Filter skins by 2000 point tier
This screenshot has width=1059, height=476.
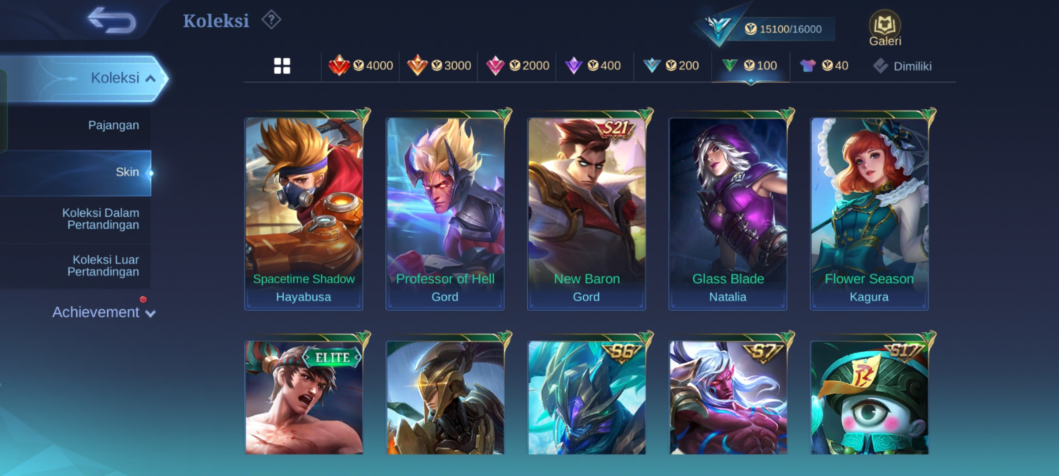[x=517, y=66]
